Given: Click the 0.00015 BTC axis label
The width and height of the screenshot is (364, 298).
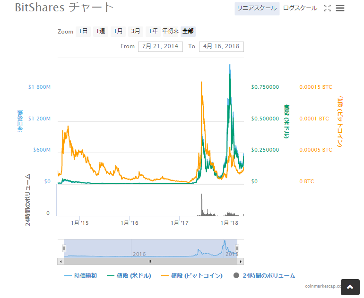Looking at the screenshot, I should pyautogui.click(x=316, y=87).
